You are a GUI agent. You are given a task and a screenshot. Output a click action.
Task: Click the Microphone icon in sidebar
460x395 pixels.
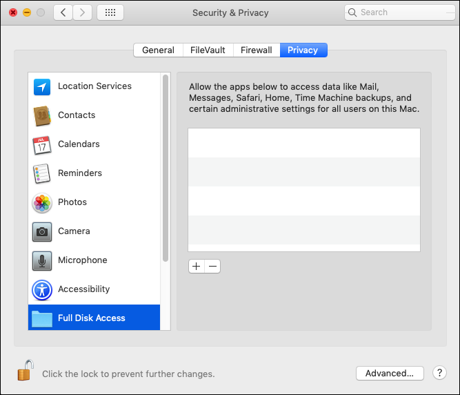[42, 261]
